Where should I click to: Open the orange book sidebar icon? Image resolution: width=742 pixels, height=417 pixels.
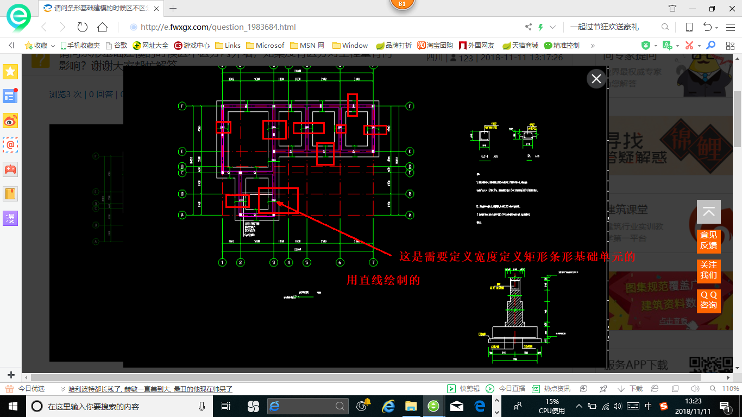click(10, 194)
